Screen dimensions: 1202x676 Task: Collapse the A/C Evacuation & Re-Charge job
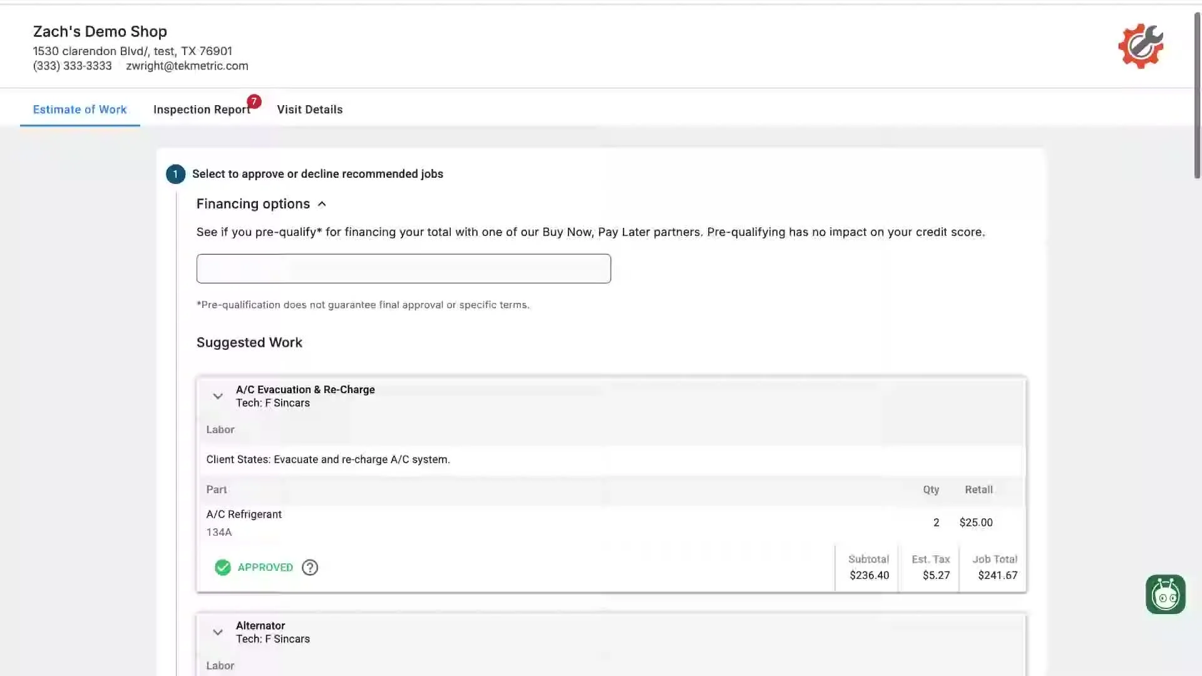(x=218, y=396)
